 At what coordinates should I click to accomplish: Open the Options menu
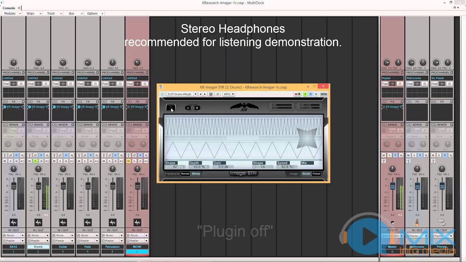(x=94, y=13)
